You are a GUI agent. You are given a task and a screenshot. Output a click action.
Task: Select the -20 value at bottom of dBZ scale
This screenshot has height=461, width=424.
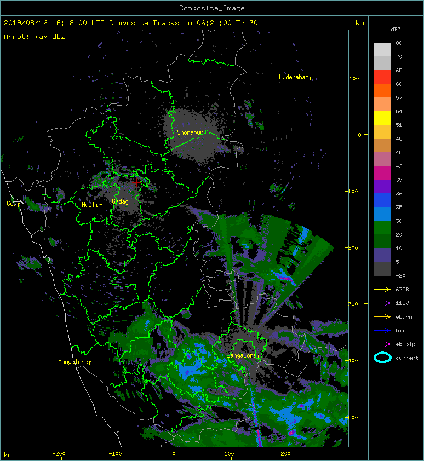(400, 276)
